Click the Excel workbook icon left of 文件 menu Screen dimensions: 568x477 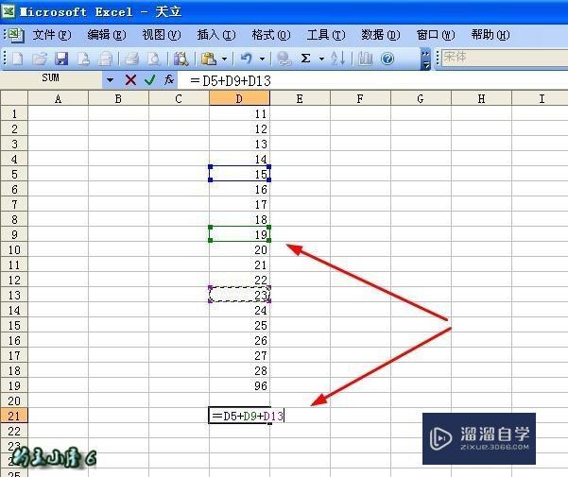[16, 35]
